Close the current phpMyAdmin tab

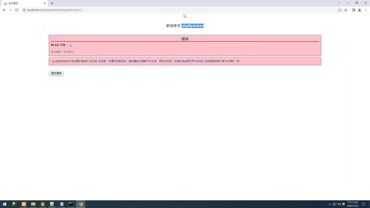click(x=44, y=3)
